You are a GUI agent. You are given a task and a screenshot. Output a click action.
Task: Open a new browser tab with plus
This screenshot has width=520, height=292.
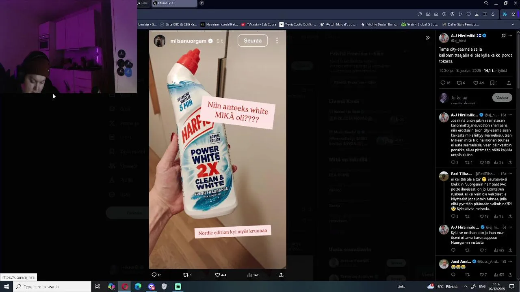click(x=202, y=3)
